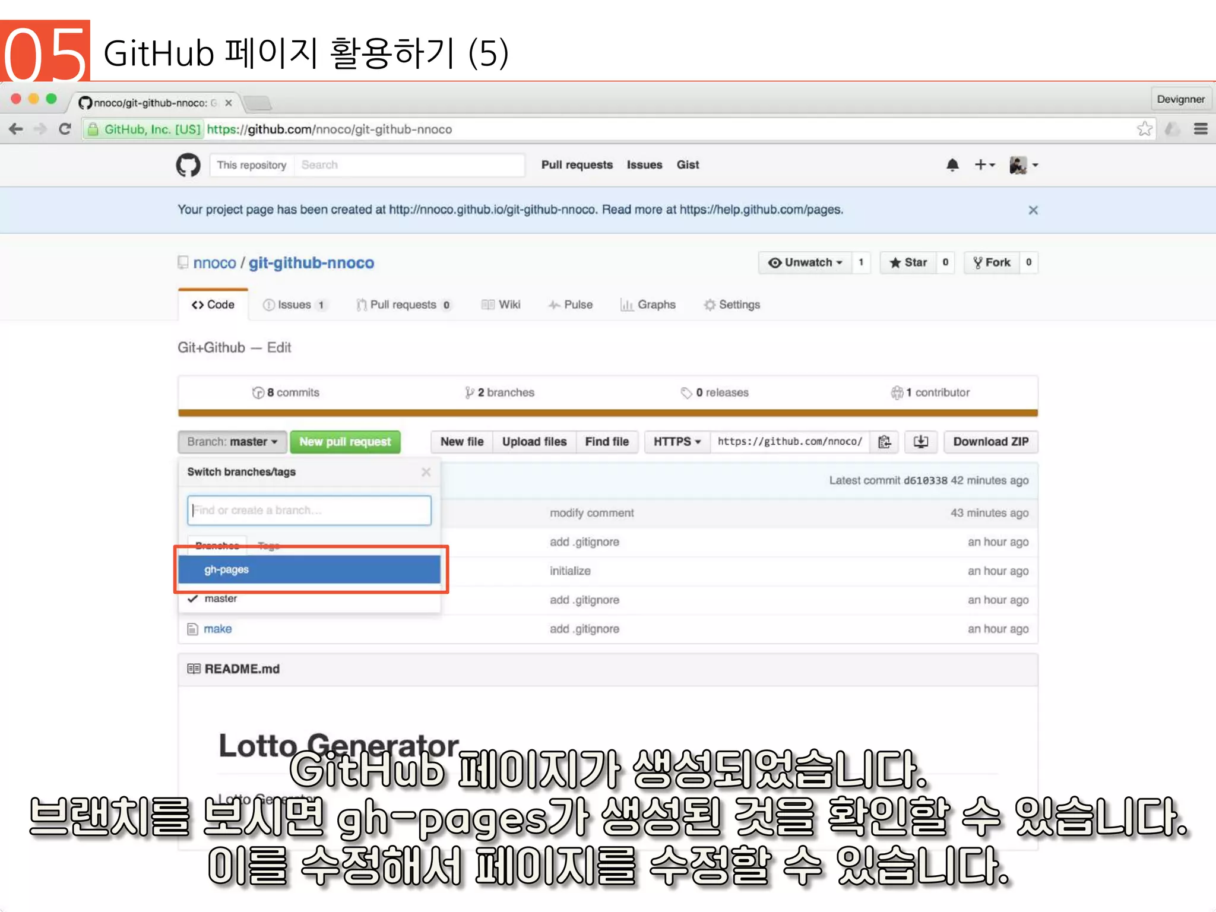Focus Find or create a branch field
Viewport: 1216px width, 912px height.
pos(309,511)
